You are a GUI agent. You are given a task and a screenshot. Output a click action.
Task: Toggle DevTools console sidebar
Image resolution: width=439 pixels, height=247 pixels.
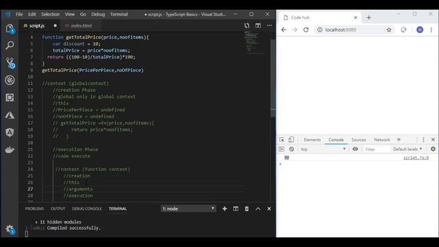[281, 149]
